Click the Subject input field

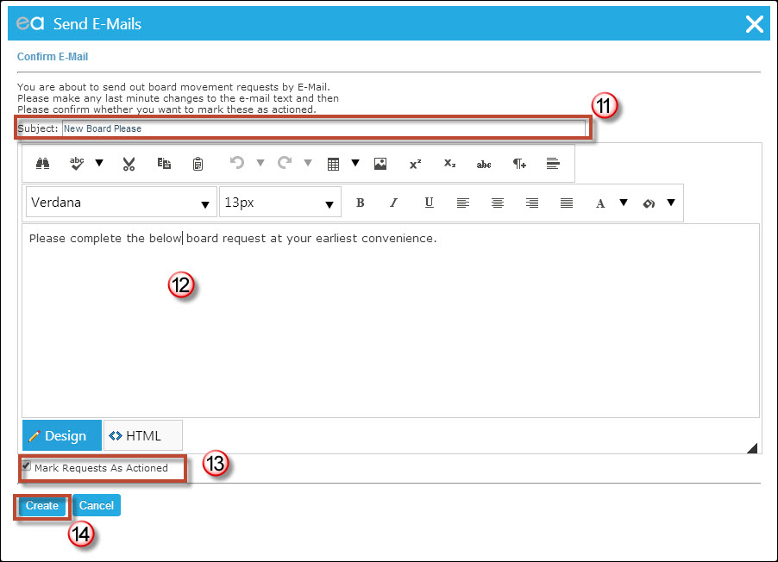tap(324, 128)
